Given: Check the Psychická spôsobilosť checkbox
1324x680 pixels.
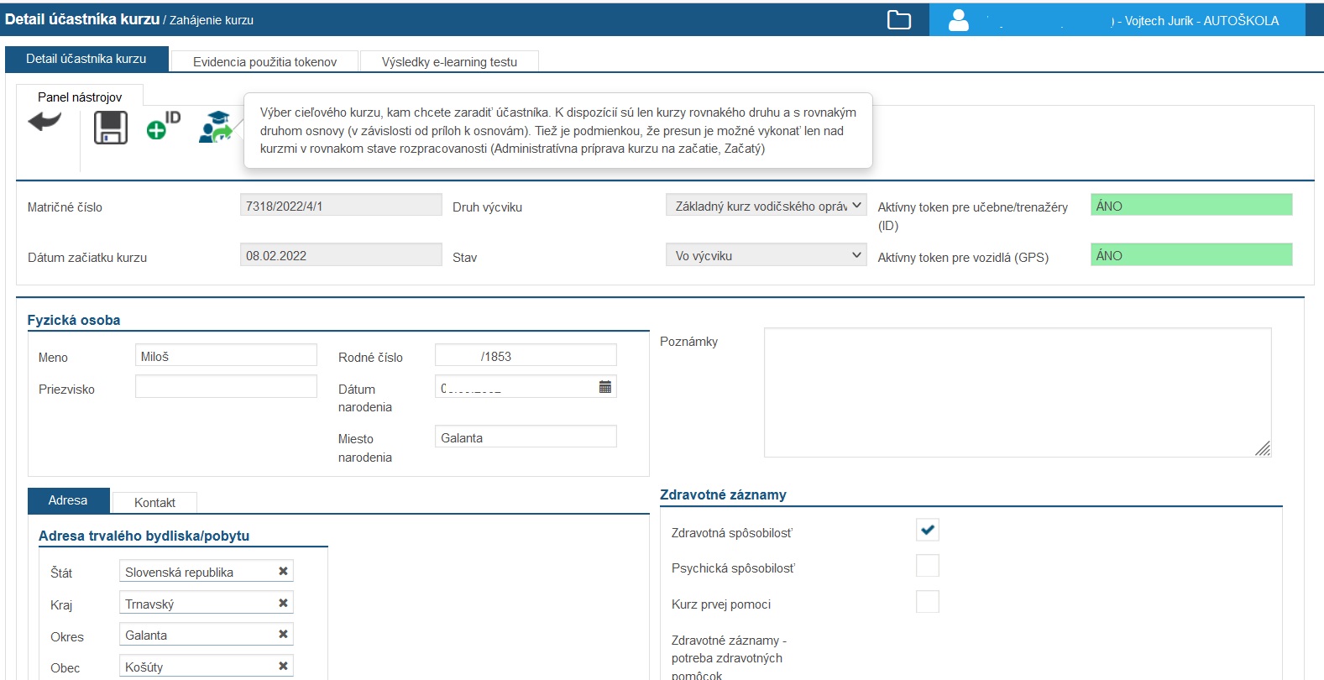Looking at the screenshot, I should [927, 566].
